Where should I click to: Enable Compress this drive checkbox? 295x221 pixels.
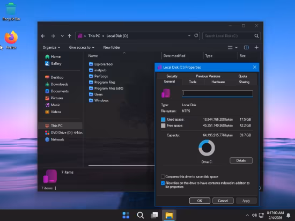coord(163,176)
